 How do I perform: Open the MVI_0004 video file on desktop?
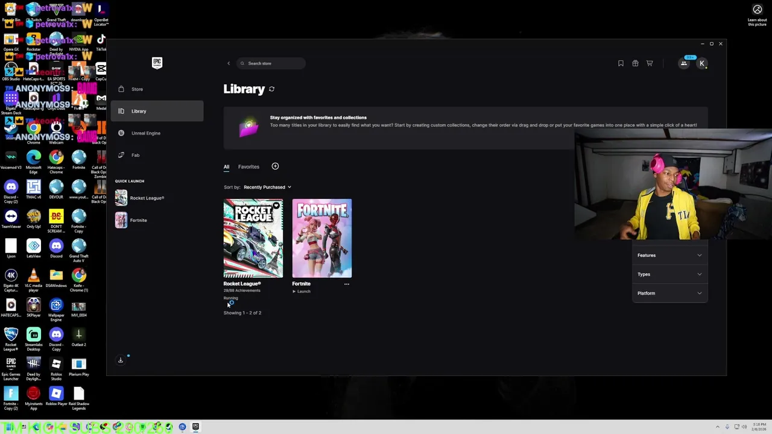pyautogui.click(x=78, y=307)
